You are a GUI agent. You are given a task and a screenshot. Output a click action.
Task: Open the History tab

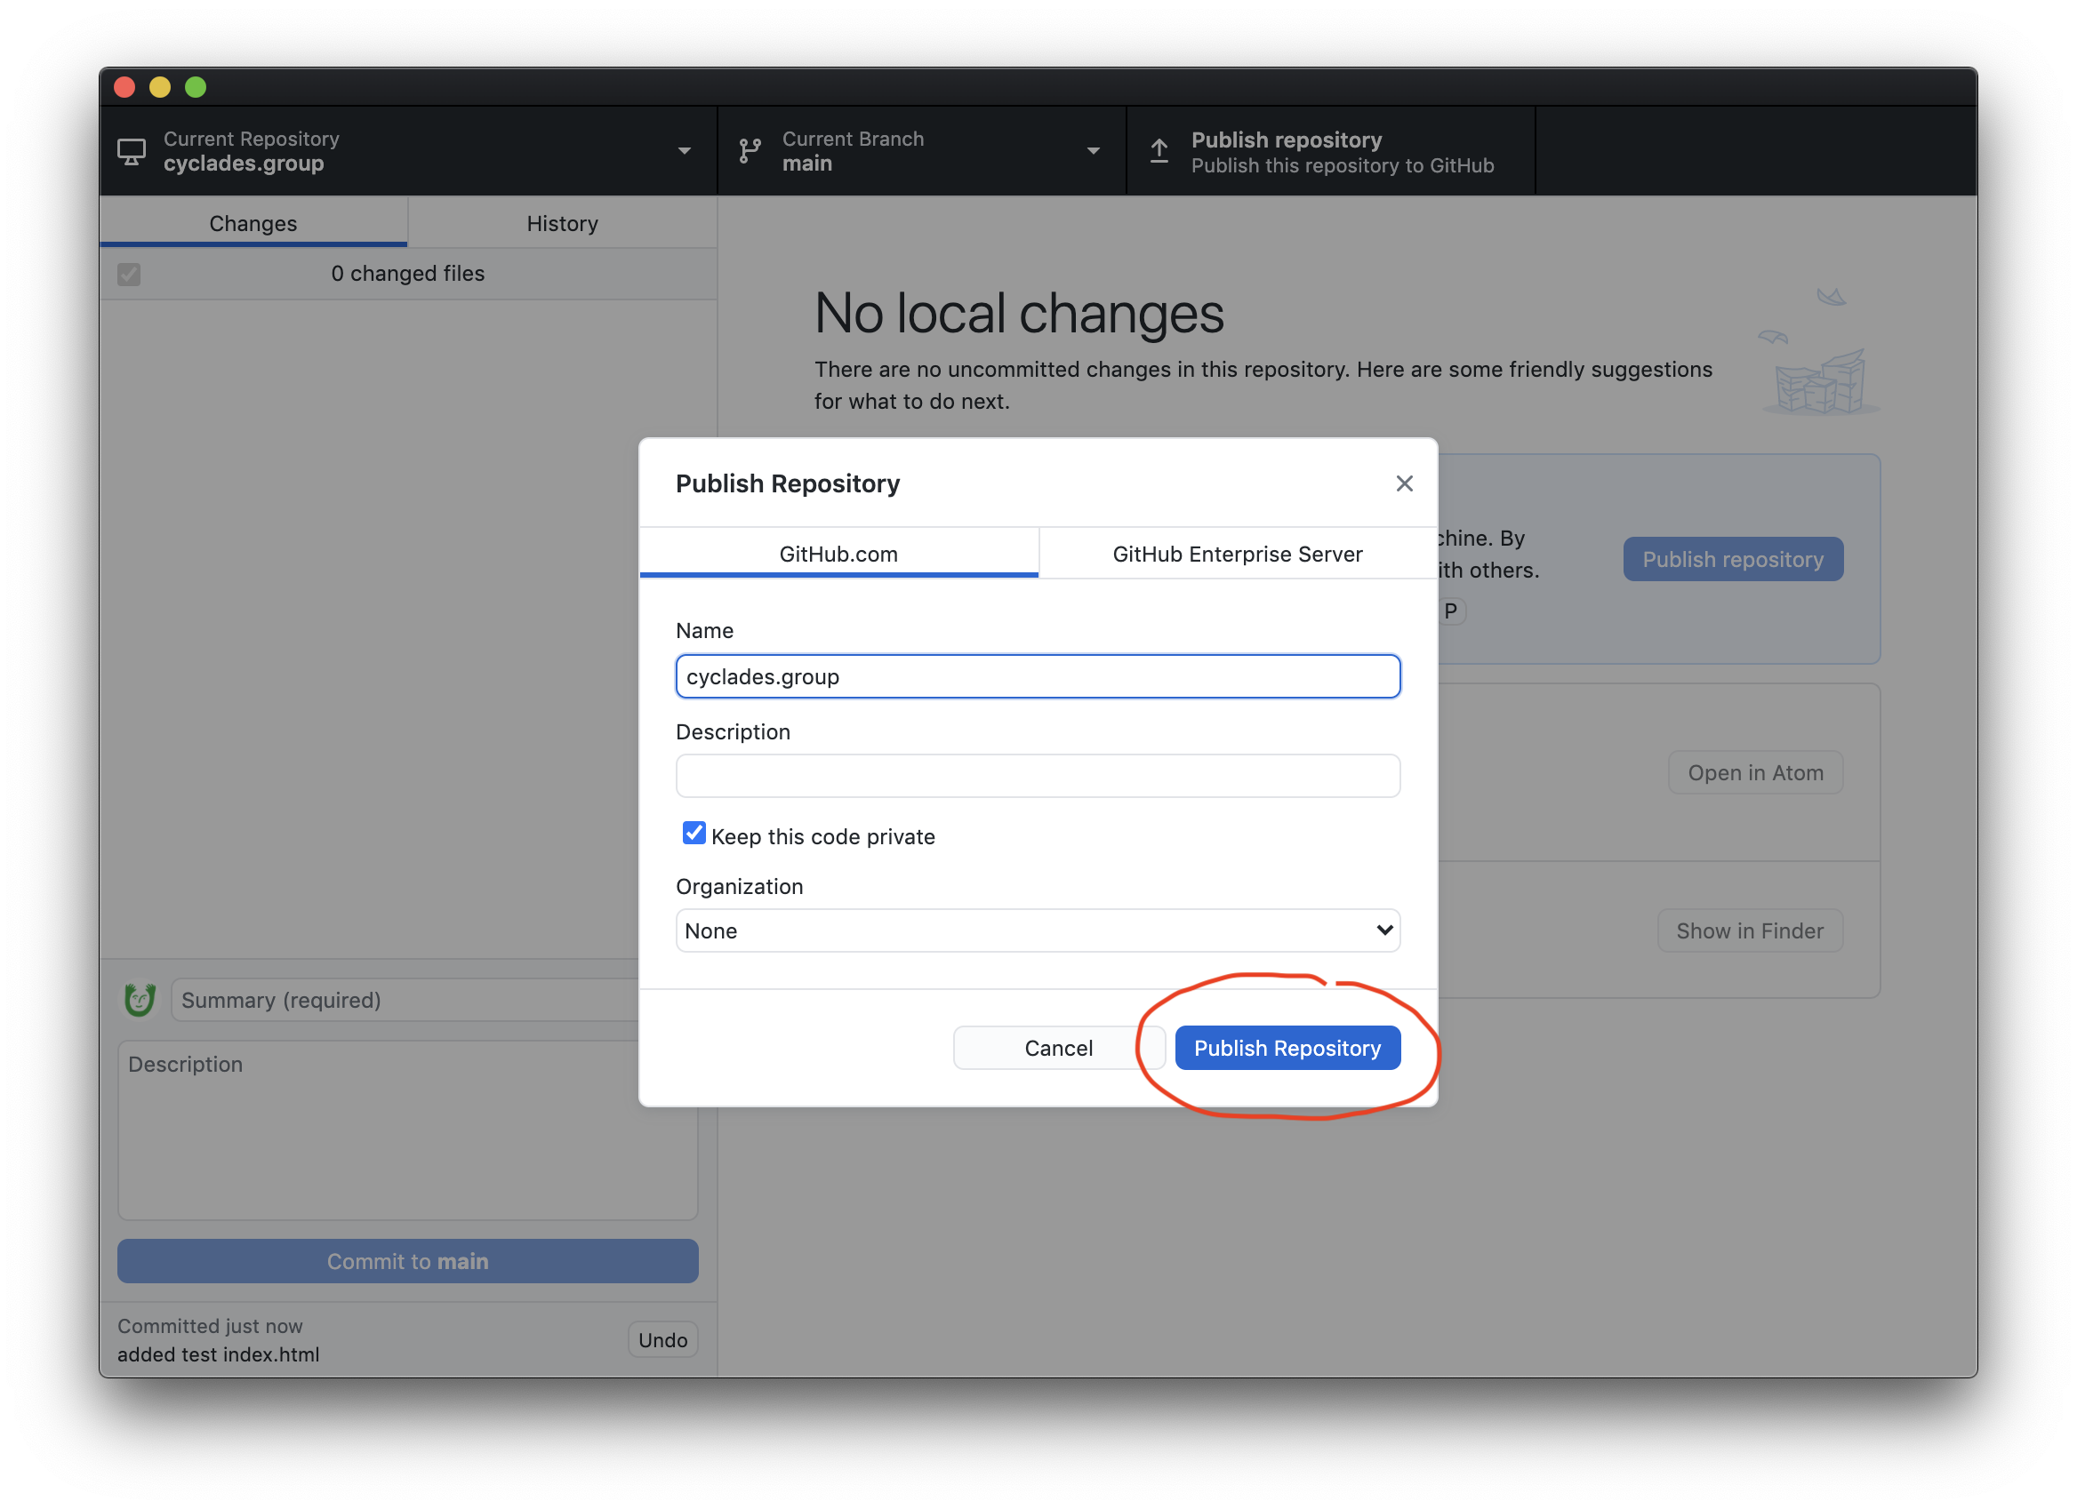[561, 223]
